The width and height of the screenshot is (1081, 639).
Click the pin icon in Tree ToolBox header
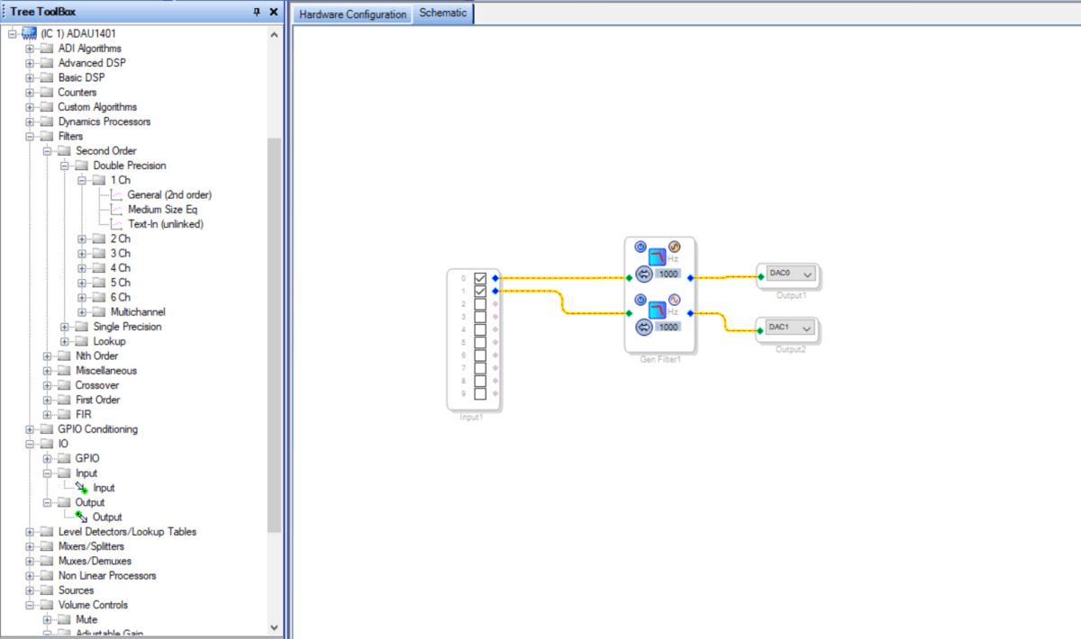[257, 12]
